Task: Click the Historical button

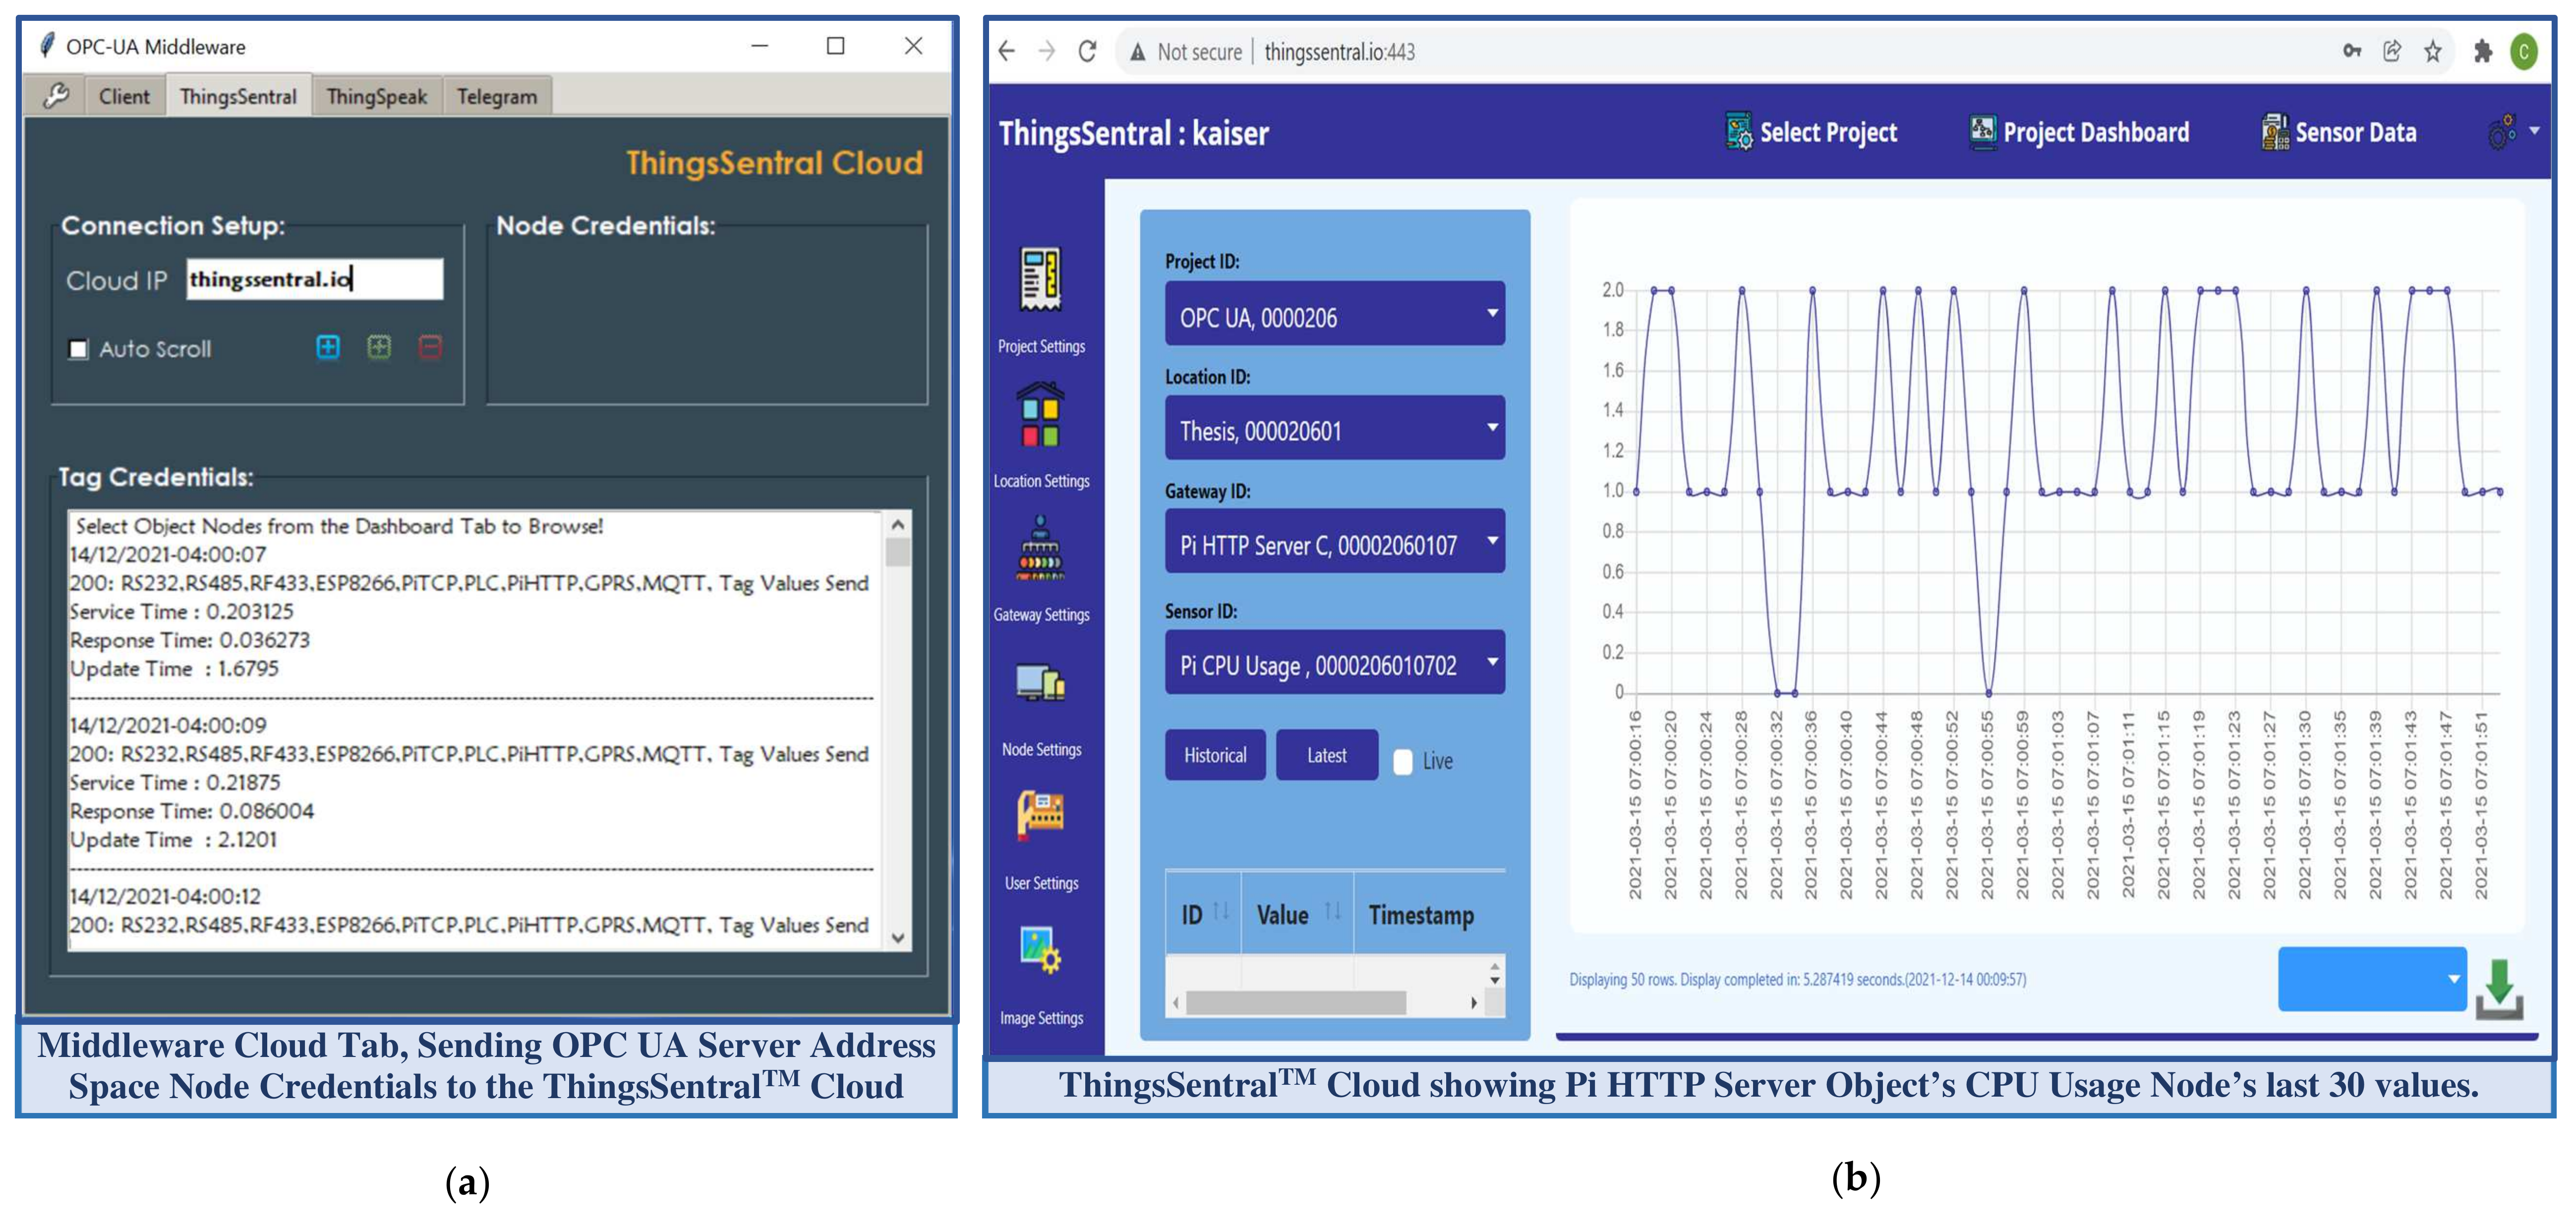Action: click(x=1215, y=755)
